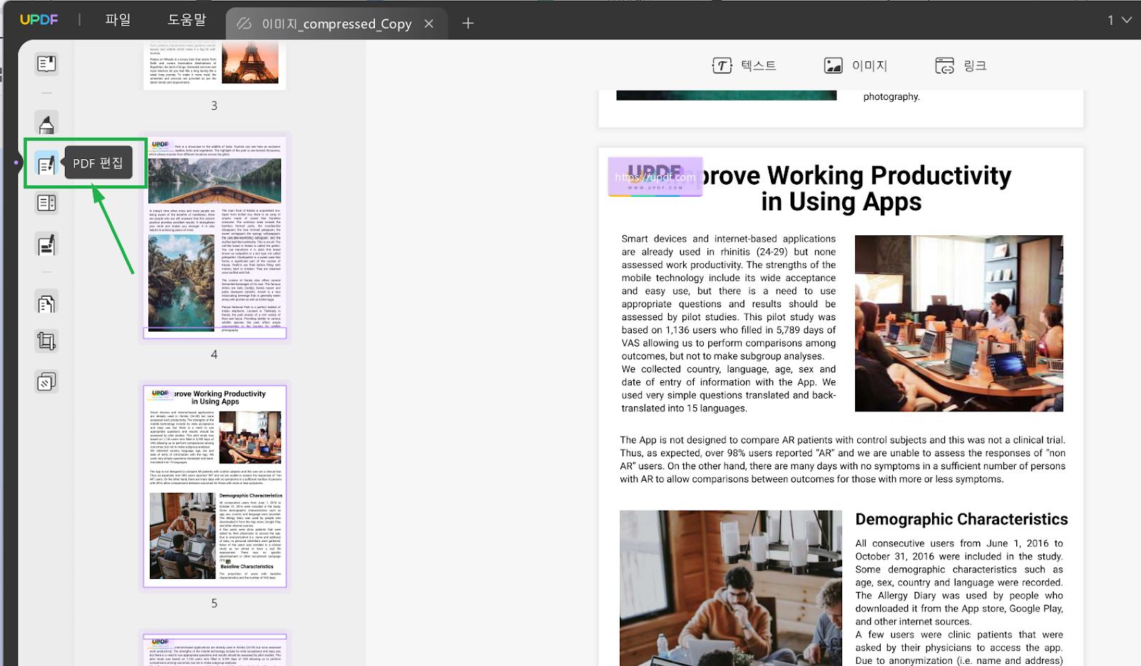
Task: Open the Reader mode sidebar icon
Action: tap(46, 64)
